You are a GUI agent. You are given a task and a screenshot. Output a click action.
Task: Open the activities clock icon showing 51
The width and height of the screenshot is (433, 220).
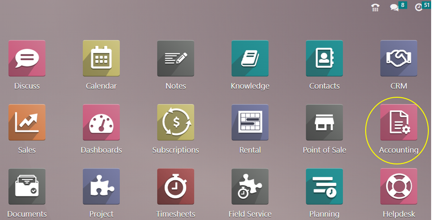pos(419,7)
